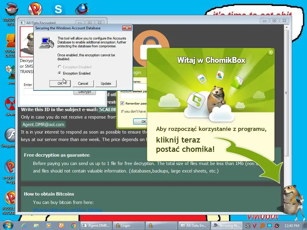The width and height of the screenshot is (307, 230).
Task: Open the orange magnifier tray icon
Action: tap(262, 226)
